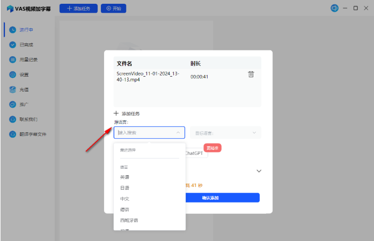Click the ScreenVideo_11-01-2024 file name
This screenshot has height=241, width=374.
tap(148, 77)
